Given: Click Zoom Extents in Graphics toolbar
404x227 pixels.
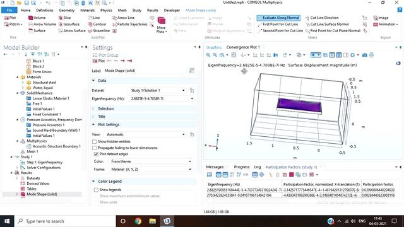Looking at the screenshot, I should coord(234,55).
